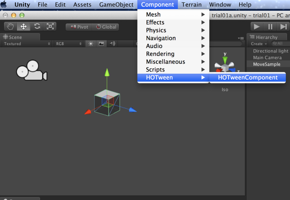Viewport: 290px width, 200px height.
Task: Open the RGB render mode dropdown
Action: click(x=69, y=44)
